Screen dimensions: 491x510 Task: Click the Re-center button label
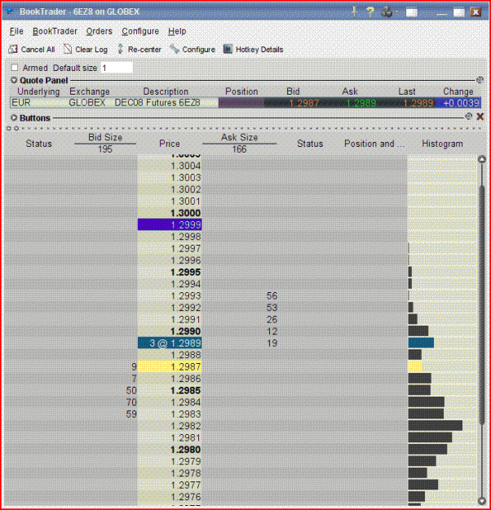point(144,50)
